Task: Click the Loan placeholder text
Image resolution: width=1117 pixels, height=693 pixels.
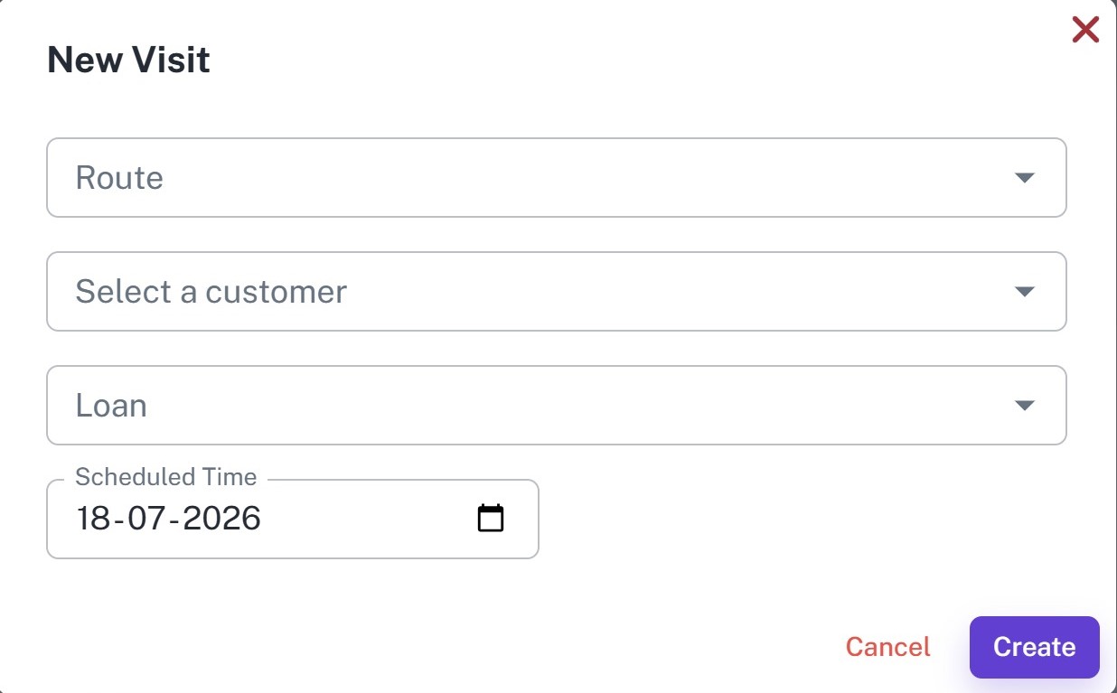Action: click(111, 406)
